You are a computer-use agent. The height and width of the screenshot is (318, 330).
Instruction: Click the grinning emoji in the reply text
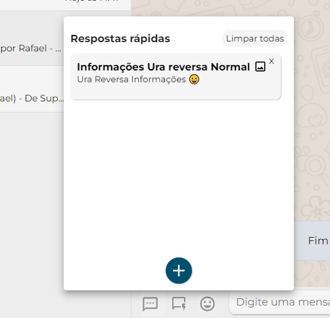click(x=194, y=79)
